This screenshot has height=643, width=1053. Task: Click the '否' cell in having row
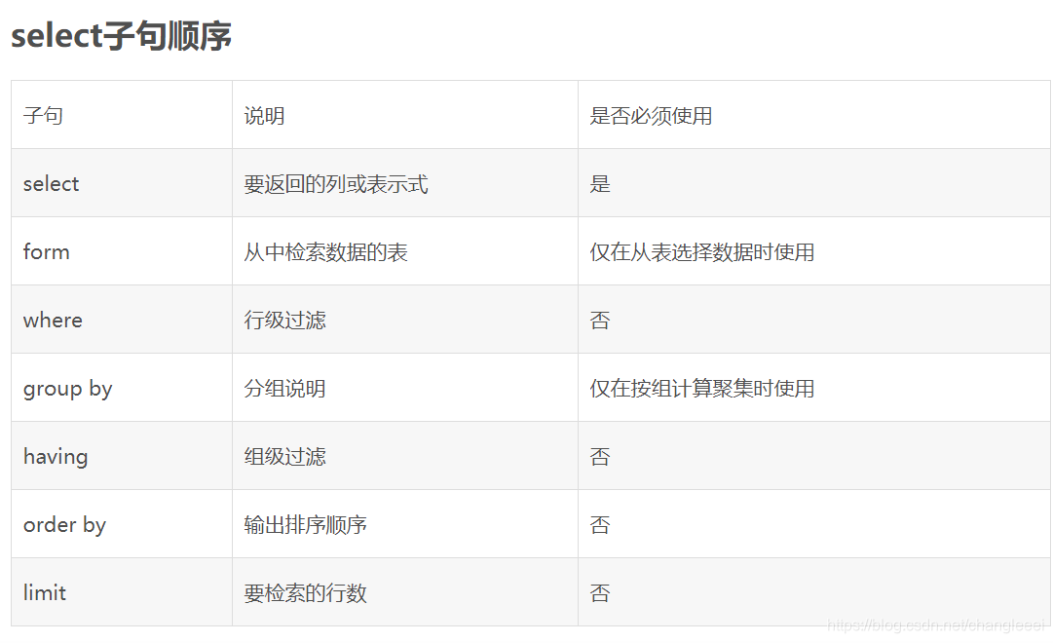point(814,456)
